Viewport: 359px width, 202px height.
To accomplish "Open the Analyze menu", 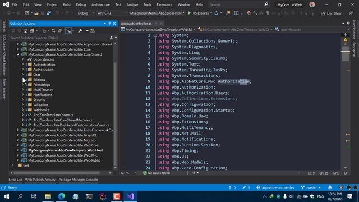I will tap(132, 4).
